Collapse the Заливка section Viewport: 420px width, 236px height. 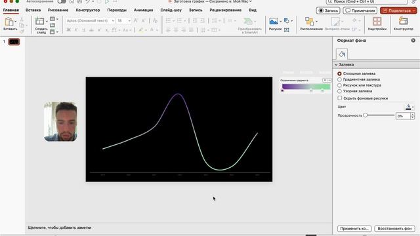(336, 64)
